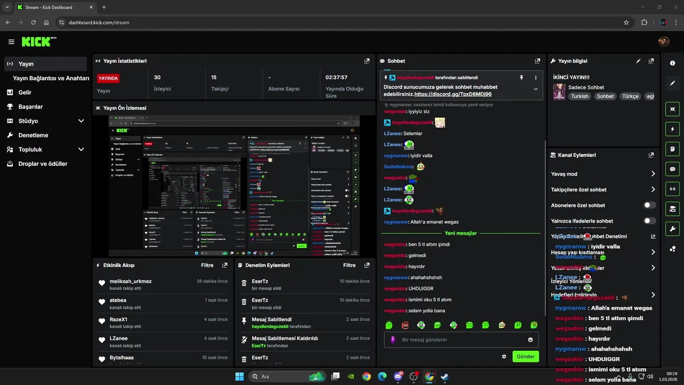Collapse the pinned message chevron
The image size is (684, 385).
coord(535,89)
